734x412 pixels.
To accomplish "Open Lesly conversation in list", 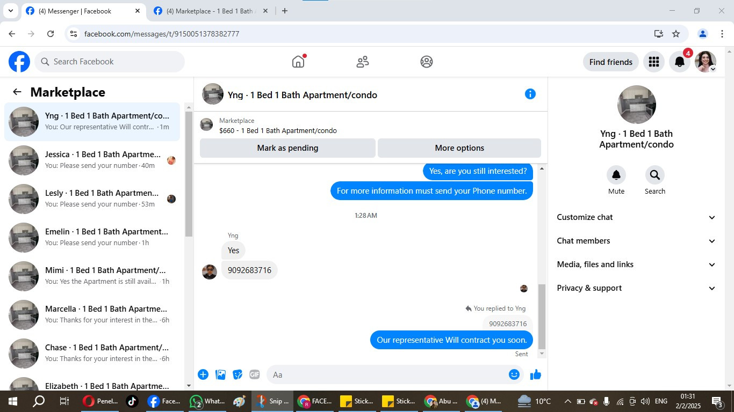I will tap(92, 199).
